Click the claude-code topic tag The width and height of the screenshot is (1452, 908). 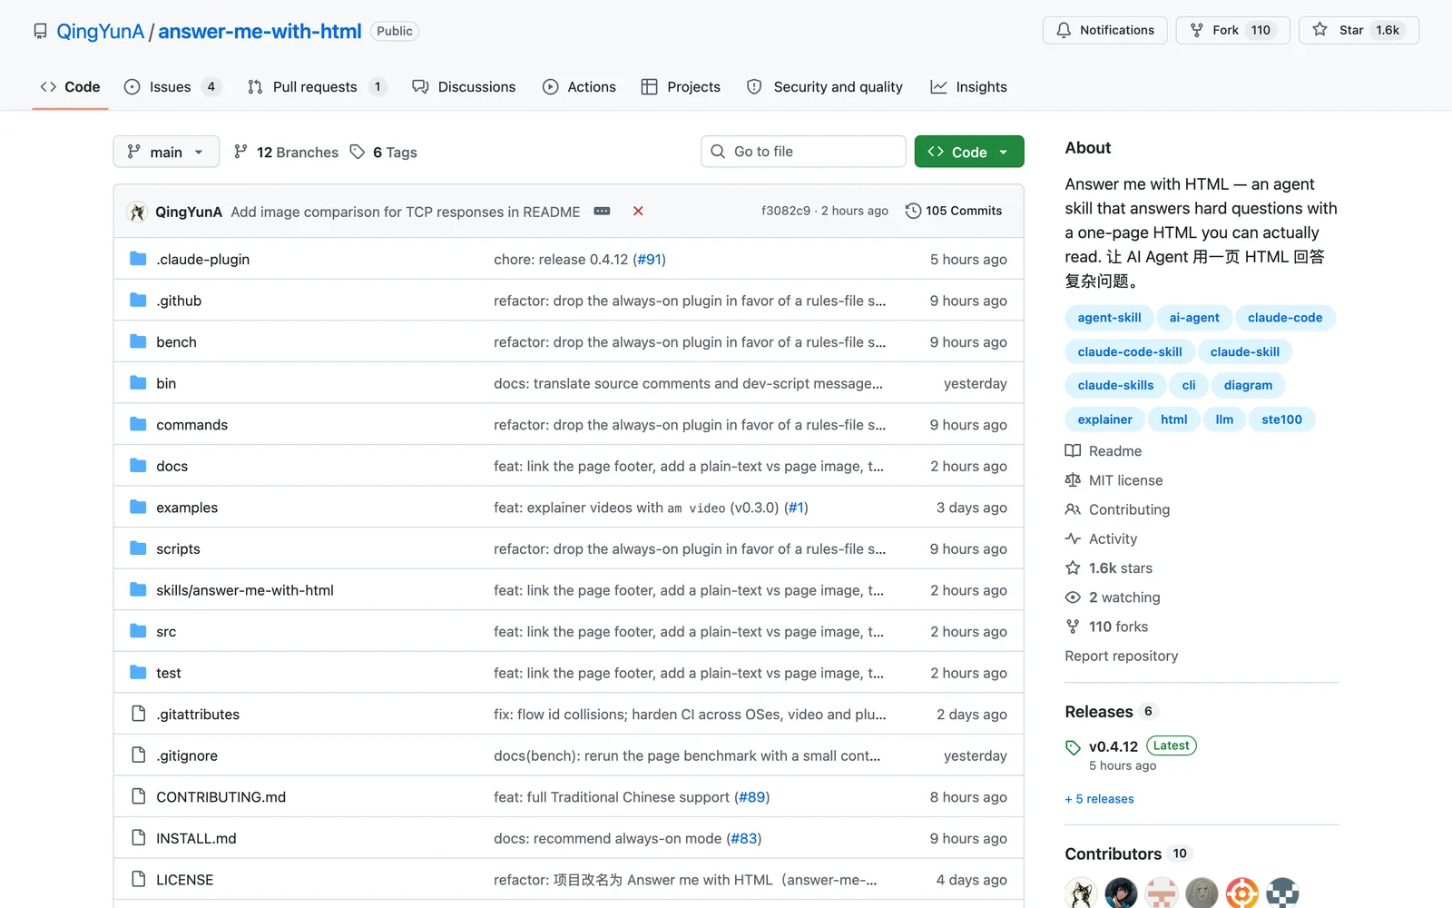tap(1285, 318)
